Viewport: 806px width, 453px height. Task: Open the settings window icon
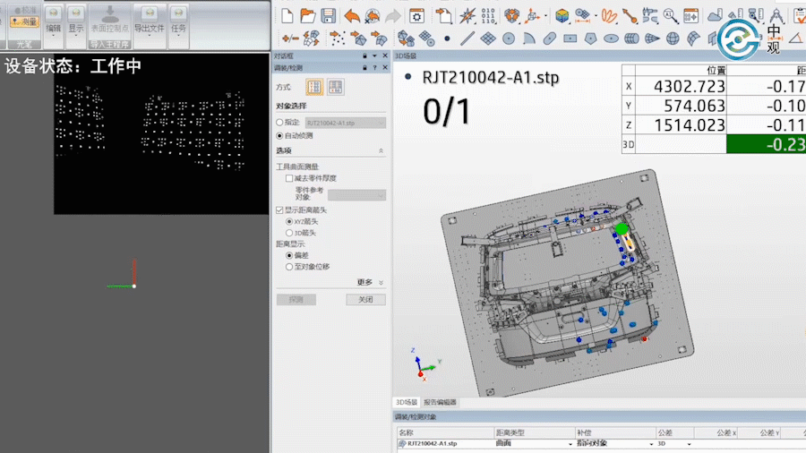click(x=416, y=16)
